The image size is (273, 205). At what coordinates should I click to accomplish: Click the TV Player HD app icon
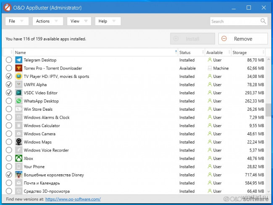coord(18,77)
